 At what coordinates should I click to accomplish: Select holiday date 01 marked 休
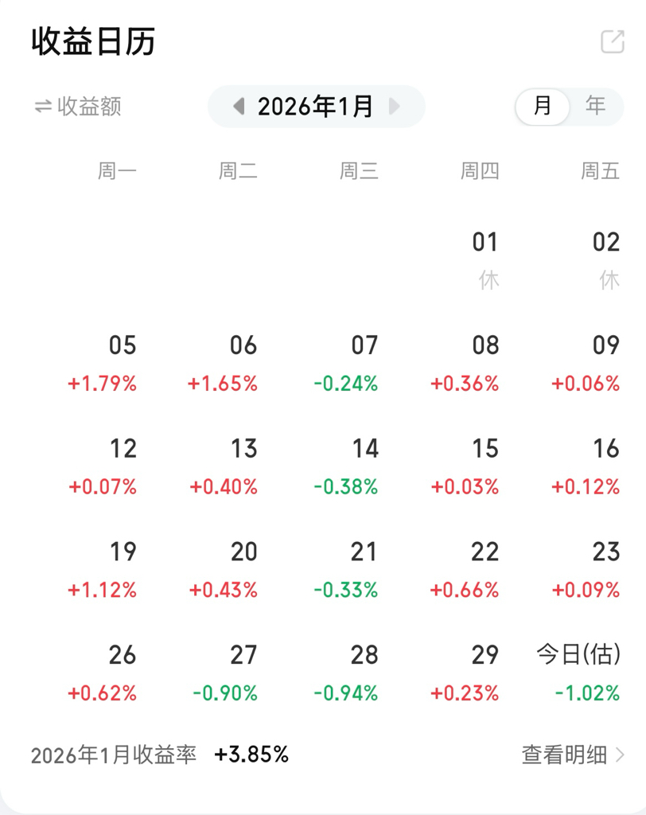click(484, 259)
